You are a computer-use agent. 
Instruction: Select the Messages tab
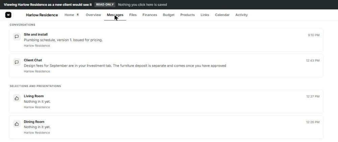tap(115, 15)
